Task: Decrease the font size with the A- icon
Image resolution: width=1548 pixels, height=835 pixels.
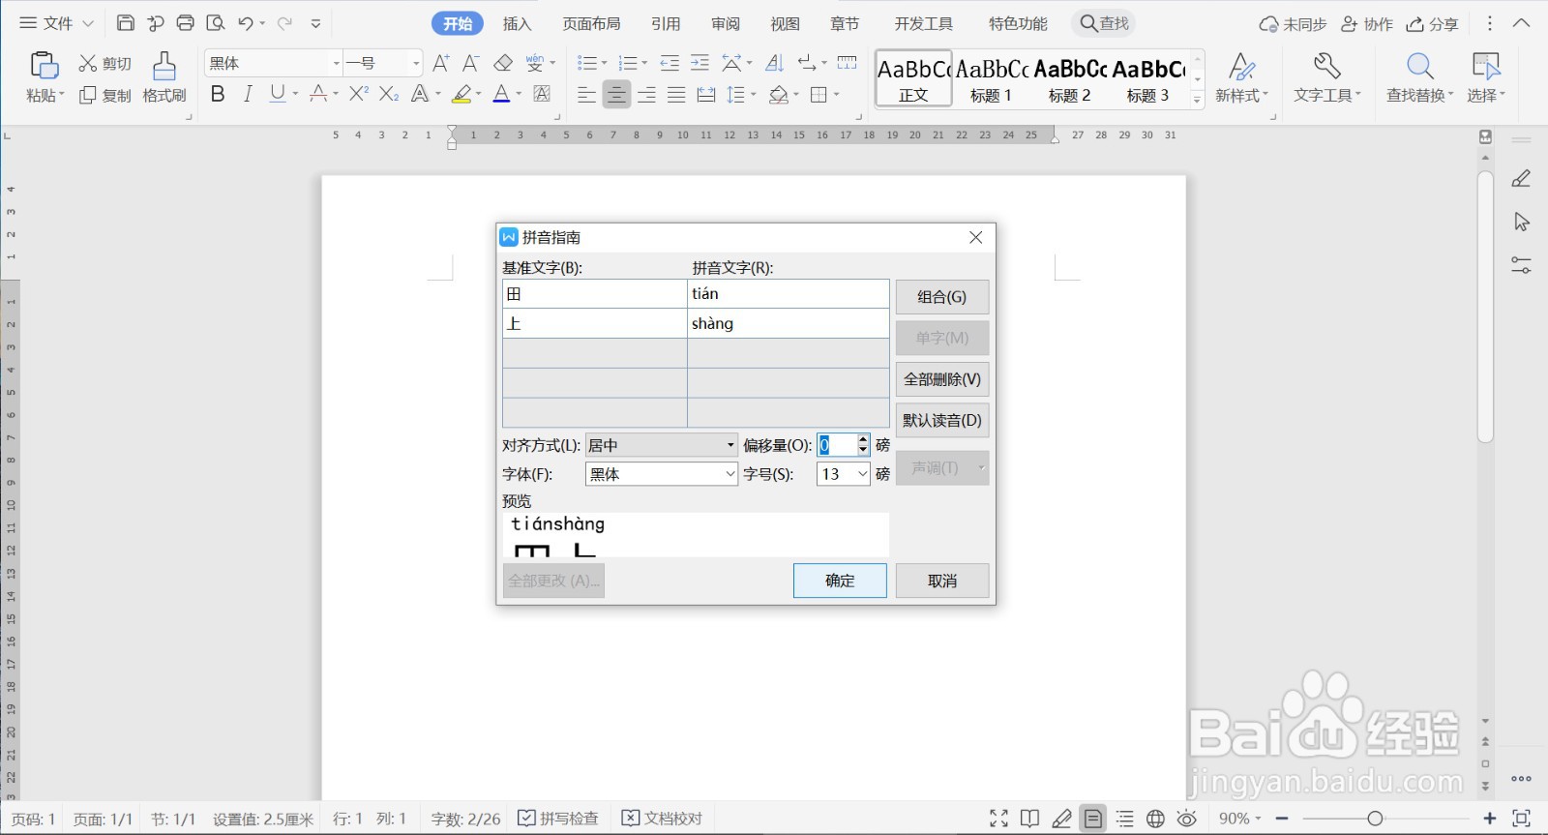Action: pos(471,64)
